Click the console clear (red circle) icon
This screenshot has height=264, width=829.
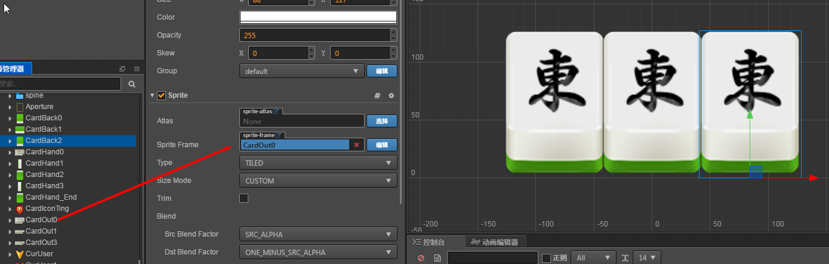tap(421, 258)
